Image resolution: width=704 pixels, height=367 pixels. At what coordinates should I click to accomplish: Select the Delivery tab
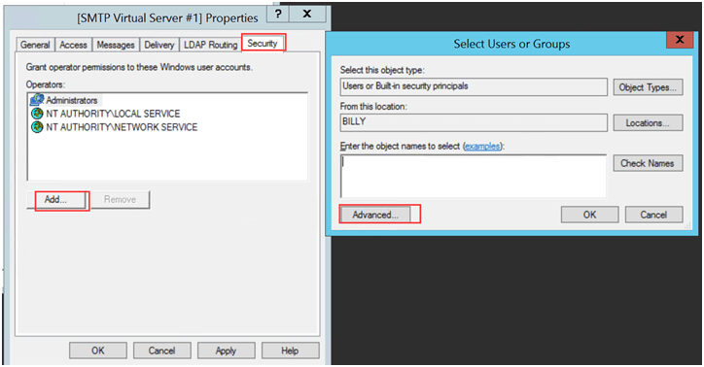click(x=158, y=45)
